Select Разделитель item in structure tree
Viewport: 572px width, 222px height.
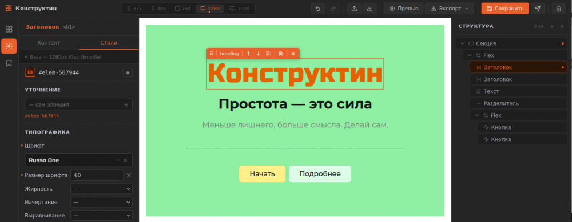pyautogui.click(x=519, y=103)
